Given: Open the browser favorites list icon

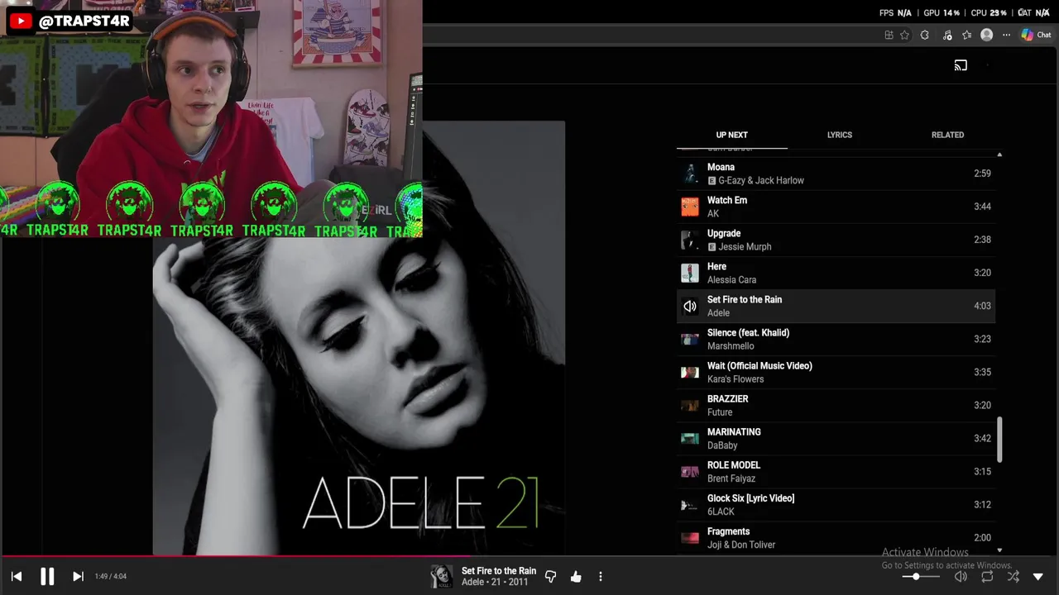Looking at the screenshot, I should [966, 35].
